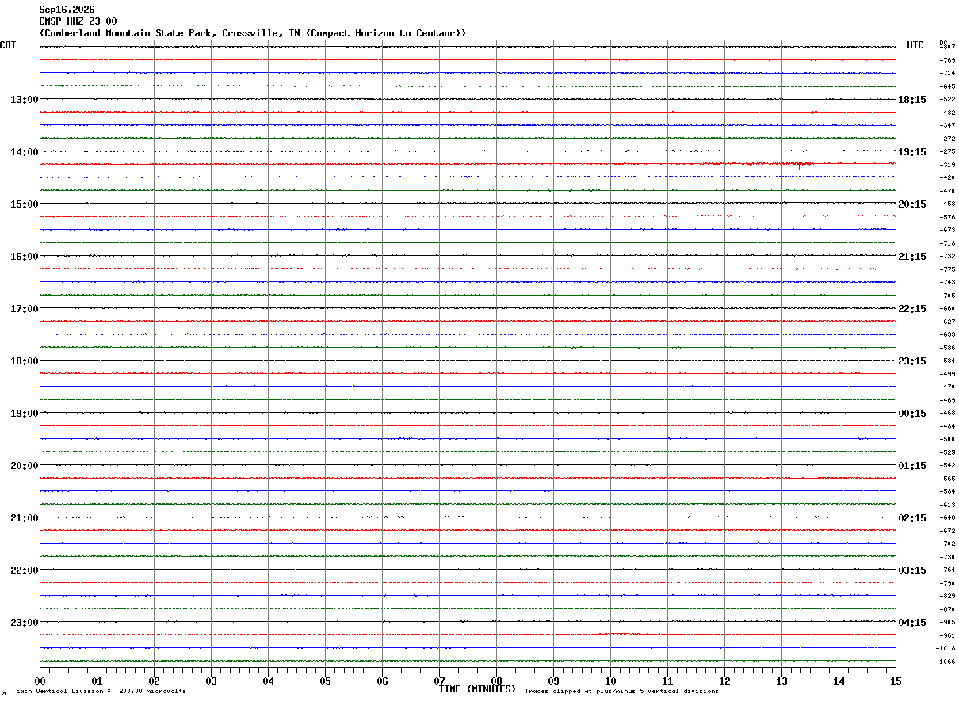Click the DC offset value -319
The width and height of the screenshot is (959, 702).
point(947,165)
